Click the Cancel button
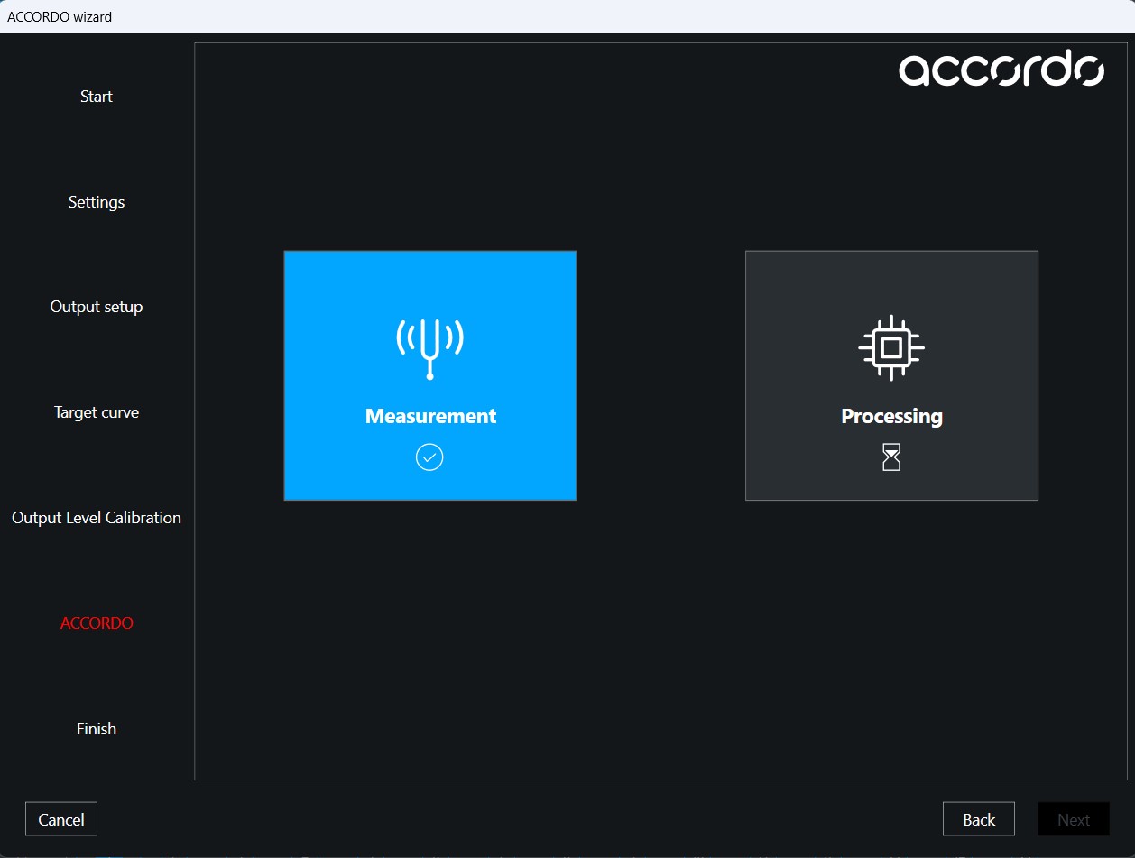Viewport: 1135px width, 858px height. [x=61, y=819]
